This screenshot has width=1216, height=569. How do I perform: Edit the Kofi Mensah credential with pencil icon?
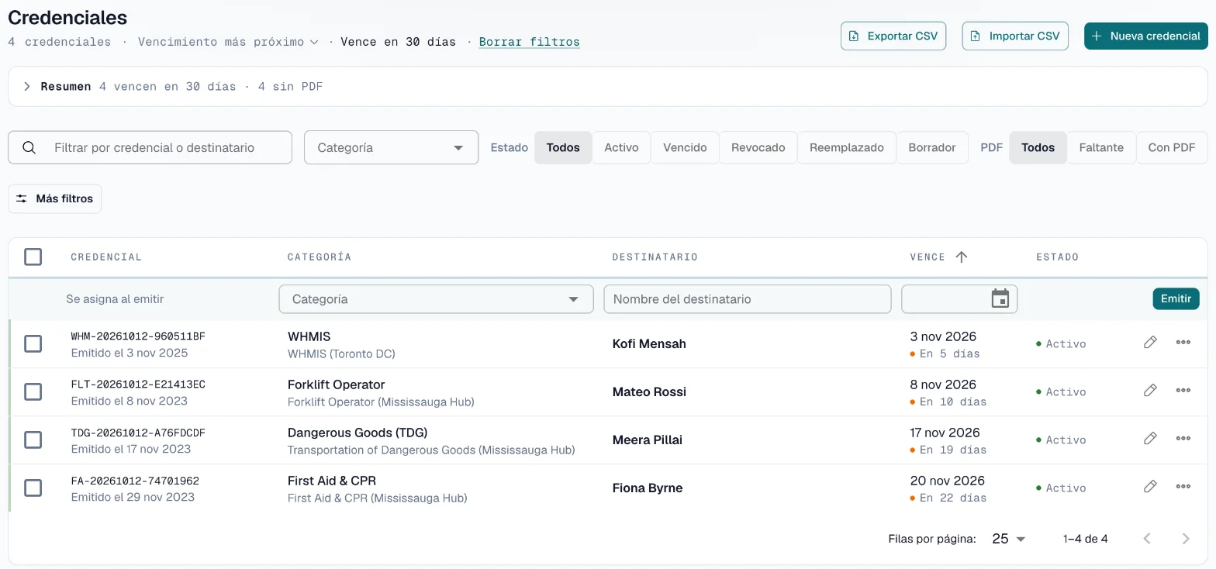click(x=1150, y=342)
